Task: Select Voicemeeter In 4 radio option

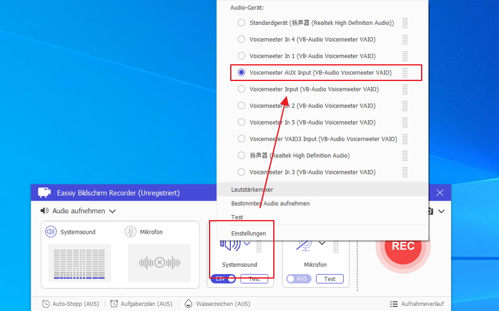Action: coord(241,39)
